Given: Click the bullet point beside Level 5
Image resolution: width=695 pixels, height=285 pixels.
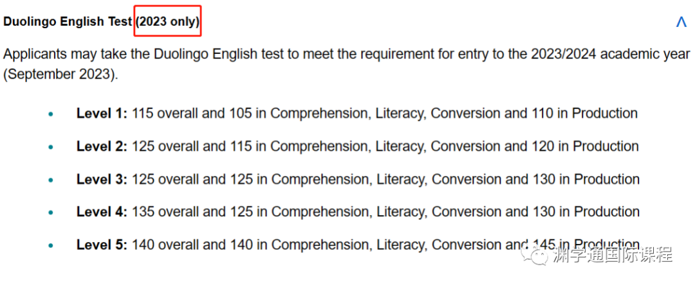Looking at the screenshot, I should tap(51, 245).
